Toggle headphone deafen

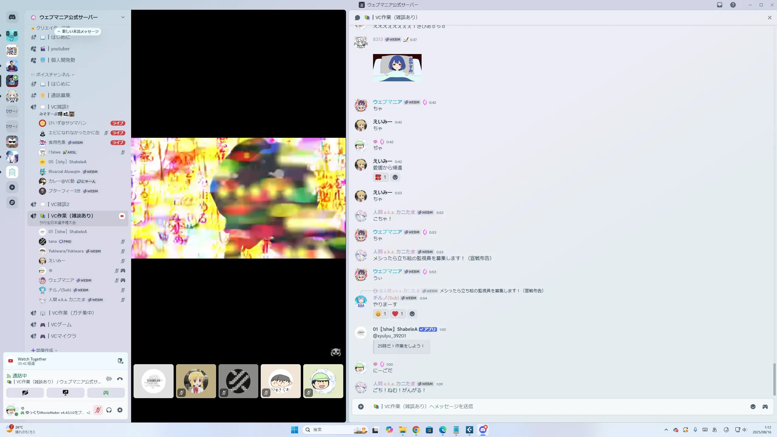109,410
